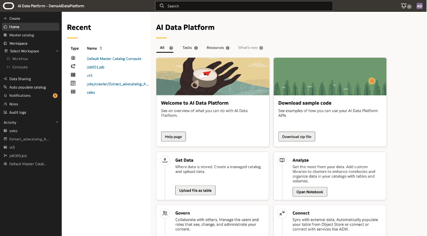Click the Auto populate catalog icon
Image resolution: width=427 pixels, height=236 pixels.
pos(5,87)
